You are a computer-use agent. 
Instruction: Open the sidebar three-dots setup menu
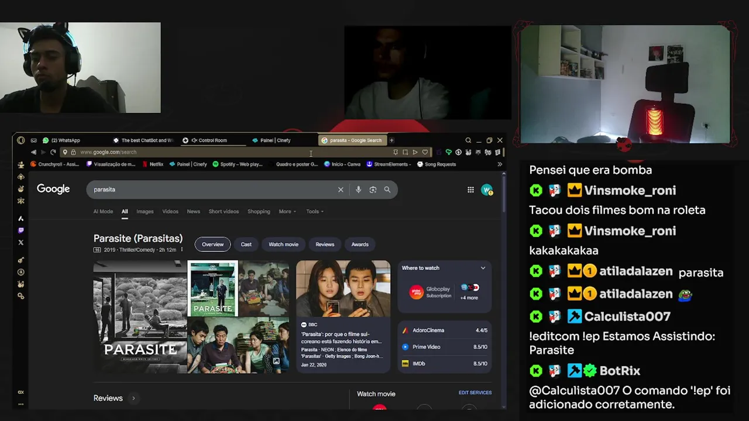(x=20, y=404)
